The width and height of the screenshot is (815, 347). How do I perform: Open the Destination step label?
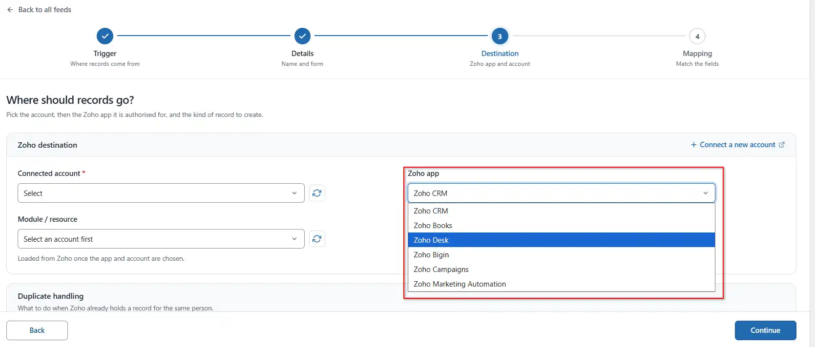[500, 54]
